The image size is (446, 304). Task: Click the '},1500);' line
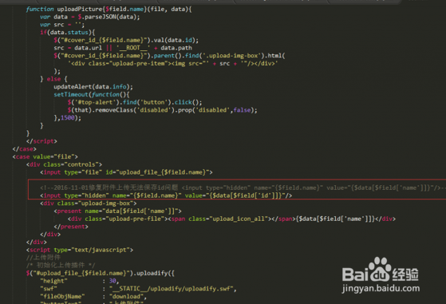(67, 118)
